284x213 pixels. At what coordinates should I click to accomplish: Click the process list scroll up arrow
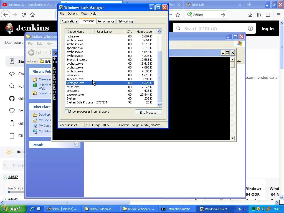[159, 31]
